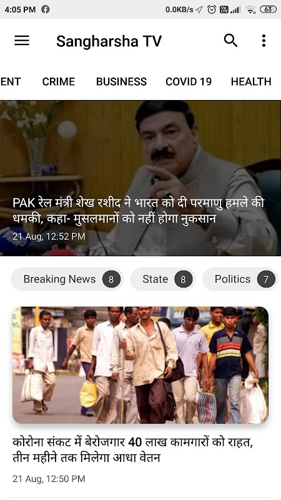Open the PAK rail minister headline story
281x500 pixels.
pyautogui.click(x=138, y=211)
